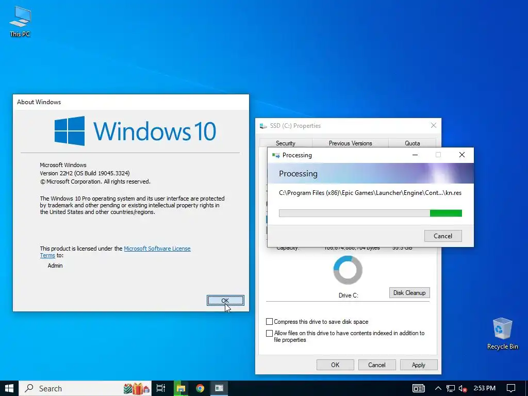
Task: Switch to the Quota tab
Action: click(x=412, y=143)
